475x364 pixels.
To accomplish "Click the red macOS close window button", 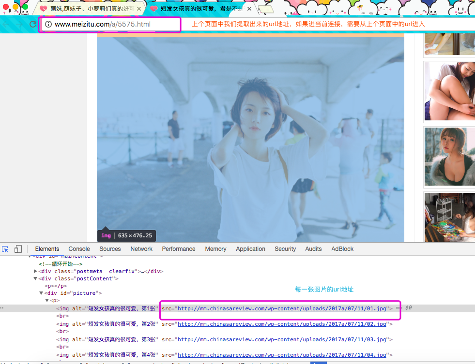I will coord(6,7).
